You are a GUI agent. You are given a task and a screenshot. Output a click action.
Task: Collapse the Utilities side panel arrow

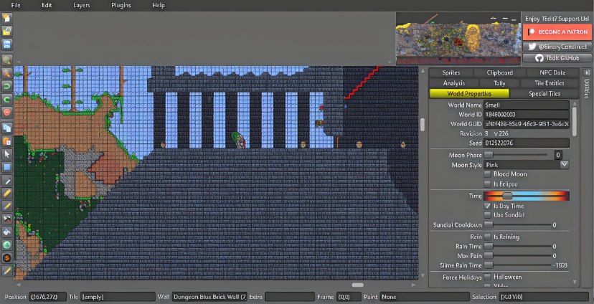586,72
